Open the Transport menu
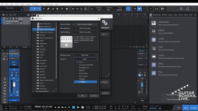Image resolution: width=198 pixels, height=111 pixels. point(35,4)
